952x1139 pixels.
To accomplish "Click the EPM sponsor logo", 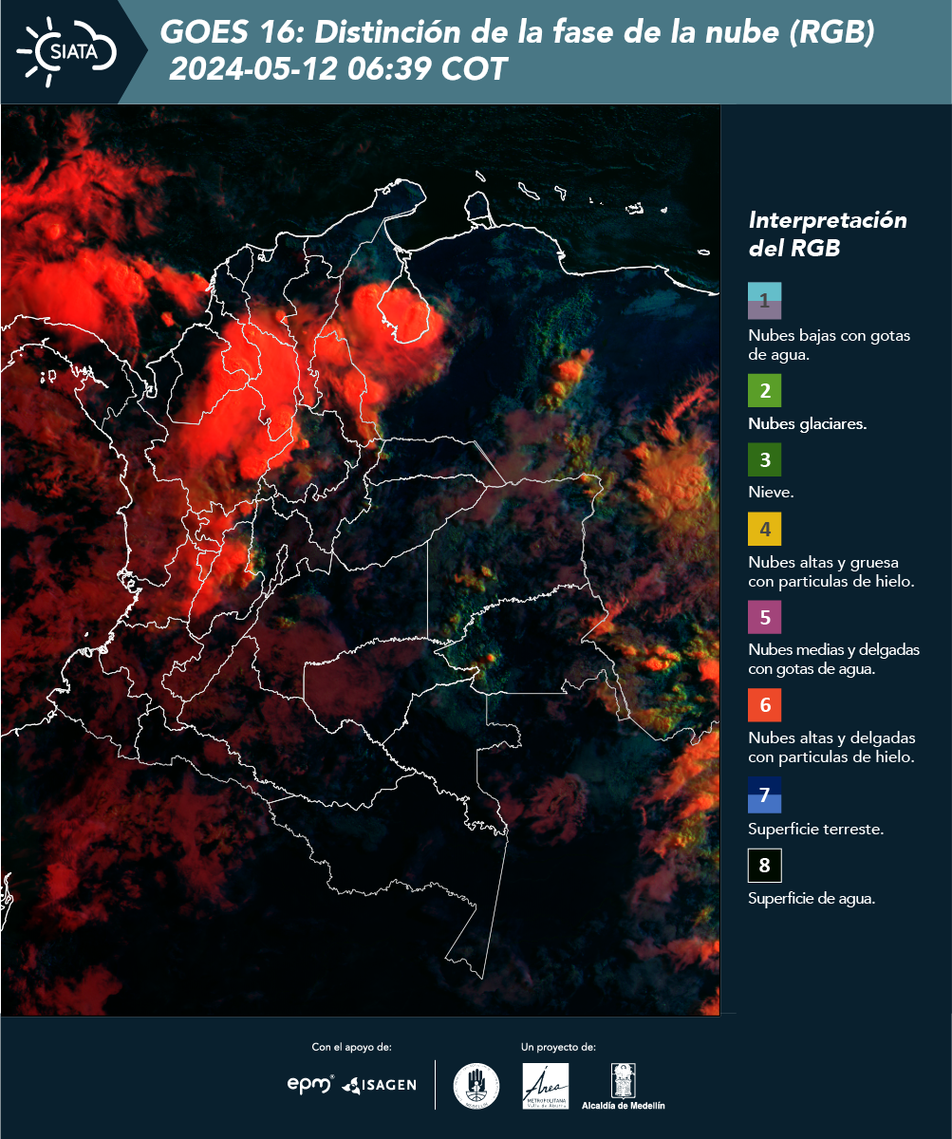I will 311,1084.
